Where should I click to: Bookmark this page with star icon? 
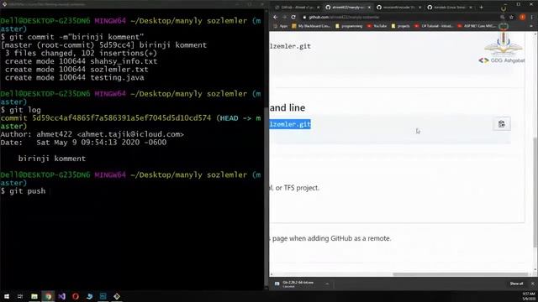(512, 17)
